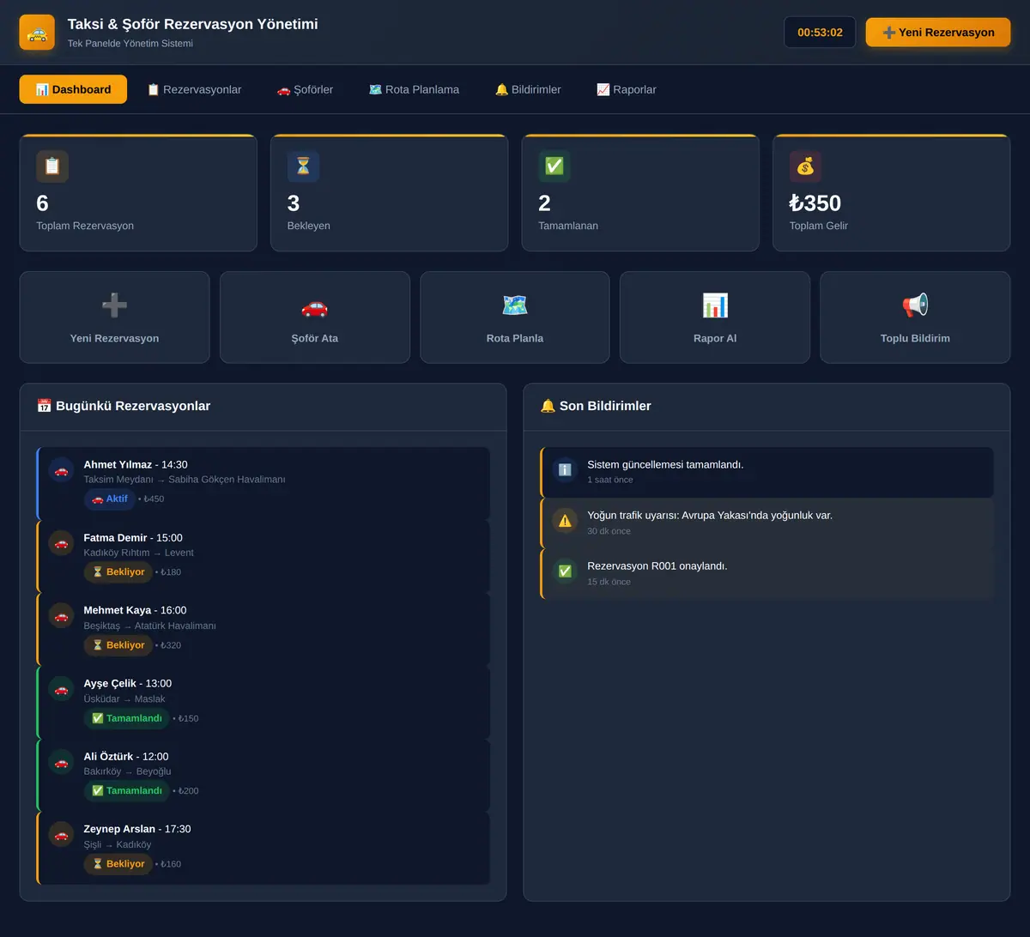Click the hourglass icon on Bekleyen card
1030x937 pixels.
pos(303,166)
